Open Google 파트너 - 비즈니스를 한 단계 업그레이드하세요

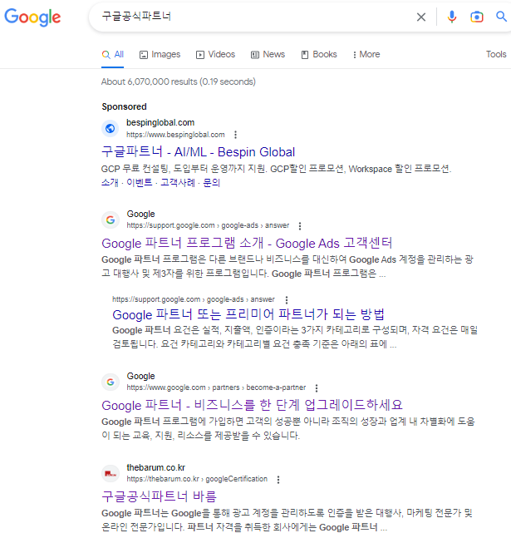[252, 405]
